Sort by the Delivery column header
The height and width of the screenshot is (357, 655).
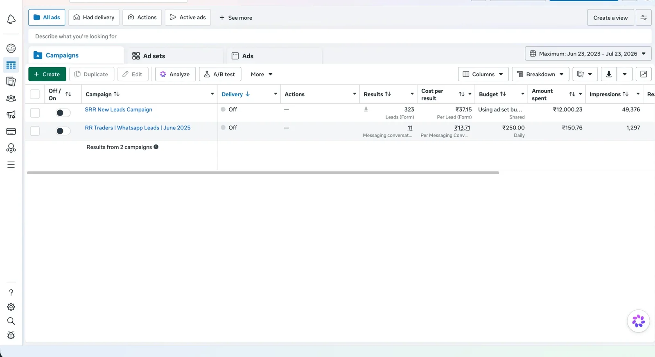point(236,94)
